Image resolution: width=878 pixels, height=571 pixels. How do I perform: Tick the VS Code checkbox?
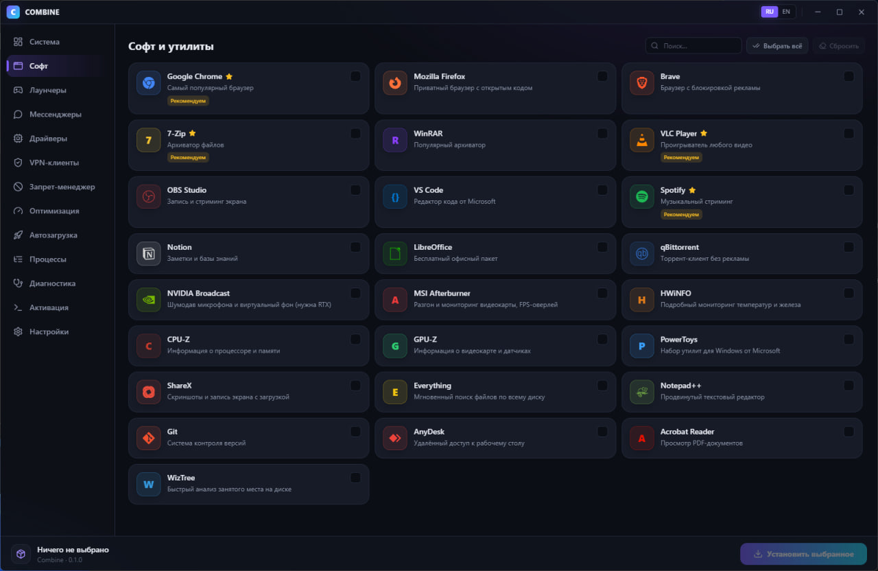602,190
